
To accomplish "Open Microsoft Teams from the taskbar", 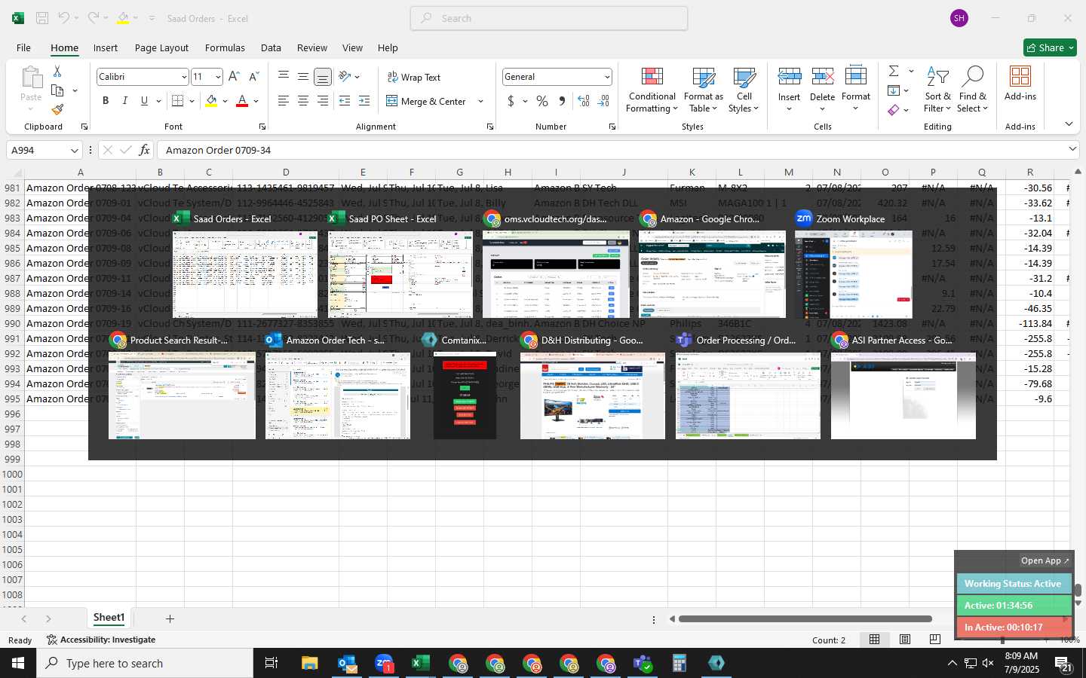I will coord(643,664).
